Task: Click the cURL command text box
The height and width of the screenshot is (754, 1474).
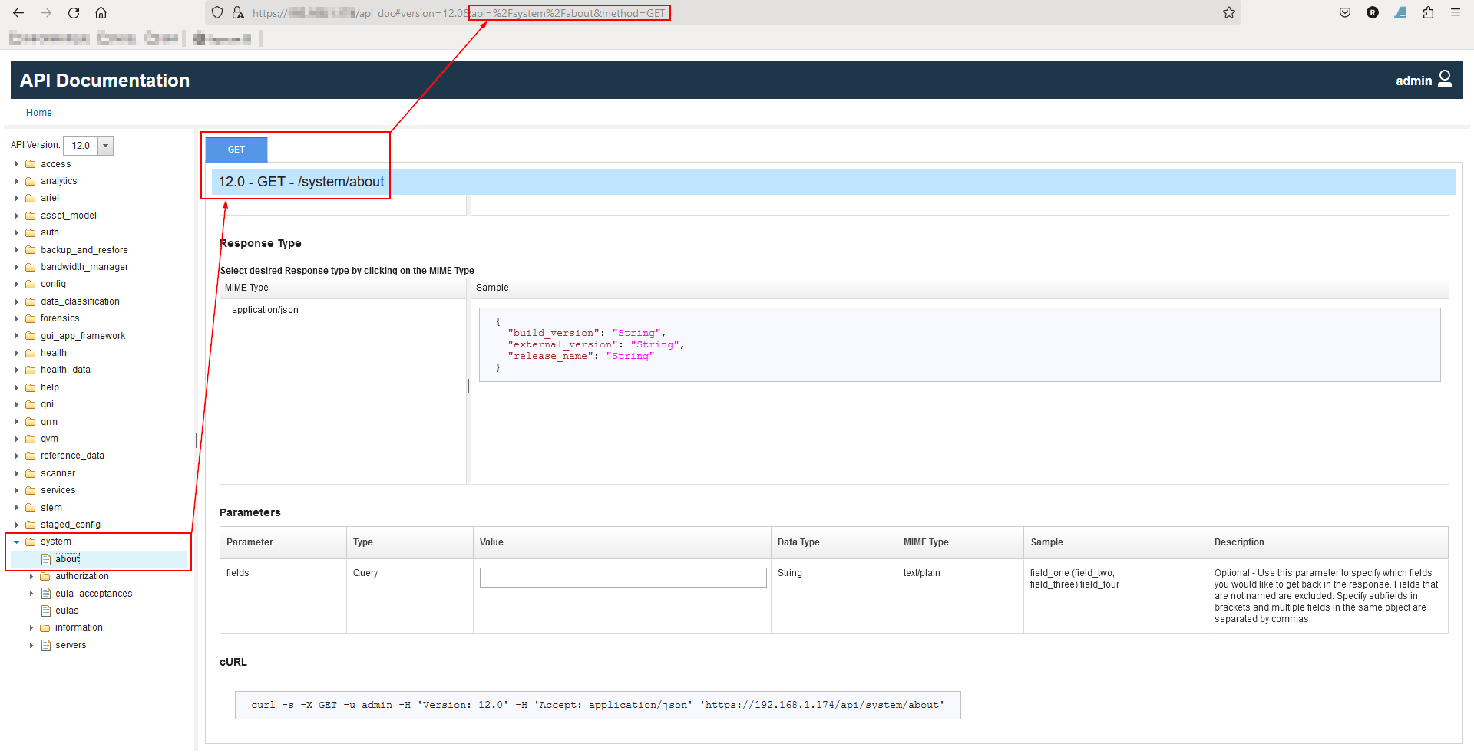Action: [597, 705]
